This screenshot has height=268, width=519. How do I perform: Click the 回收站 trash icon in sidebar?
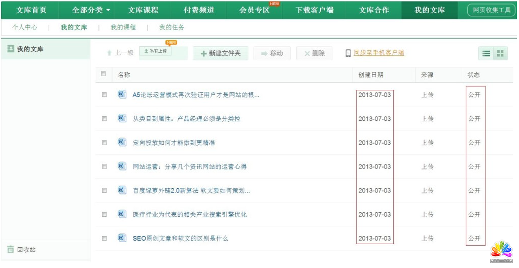10,249
